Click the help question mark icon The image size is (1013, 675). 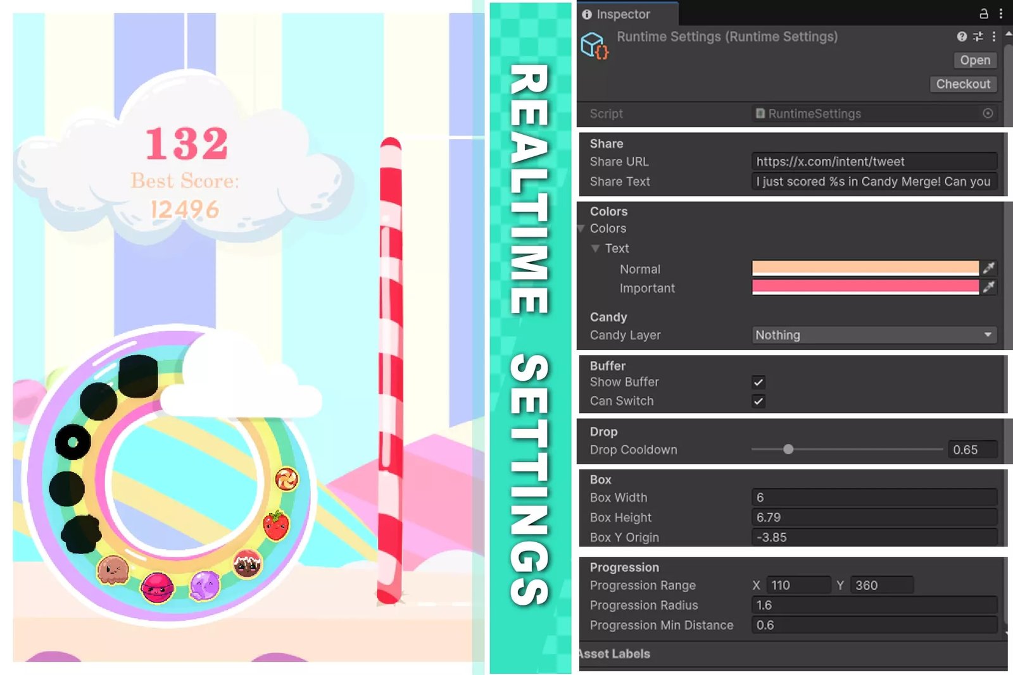click(962, 37)
